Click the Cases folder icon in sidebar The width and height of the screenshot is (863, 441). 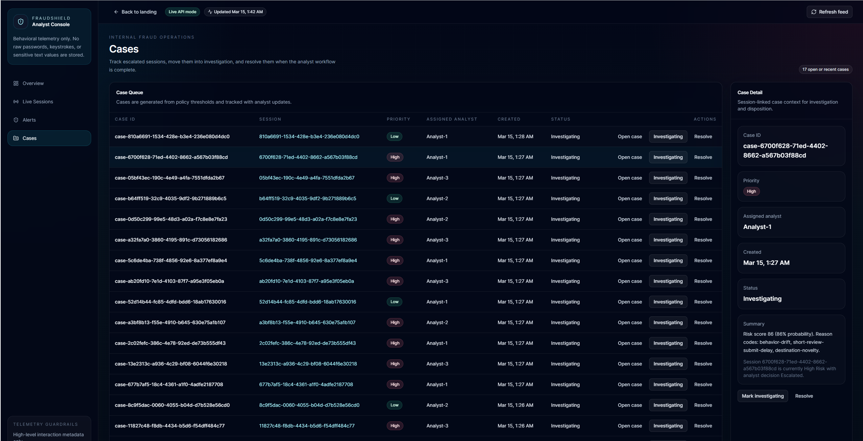pyautogui.click(x=16, y=138)
